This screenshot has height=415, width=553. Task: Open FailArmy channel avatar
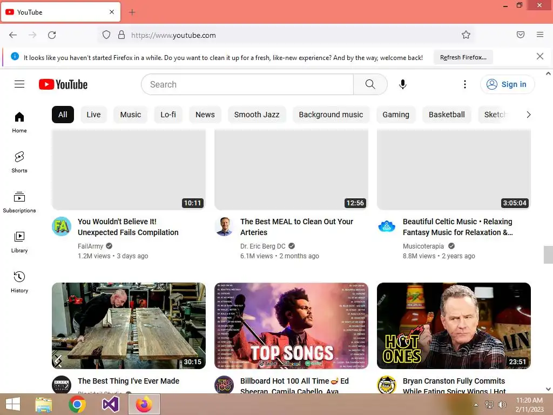[x=62, y=226]
